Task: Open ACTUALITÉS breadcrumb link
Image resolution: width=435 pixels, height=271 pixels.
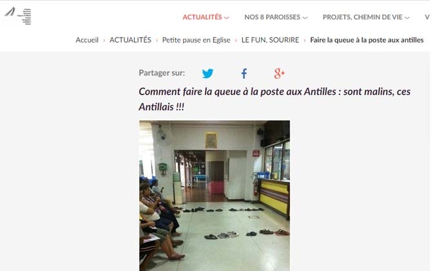Action: tap(130, 40)
